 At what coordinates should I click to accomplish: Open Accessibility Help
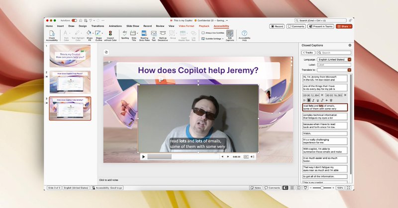click(244, 35)
